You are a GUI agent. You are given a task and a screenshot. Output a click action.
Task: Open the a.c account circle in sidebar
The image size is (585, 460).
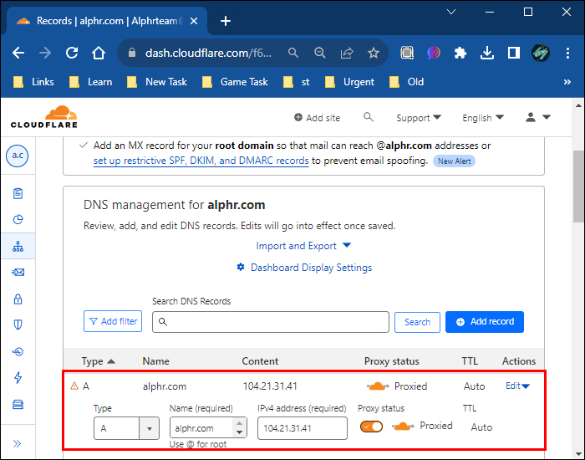coord(18,156)
